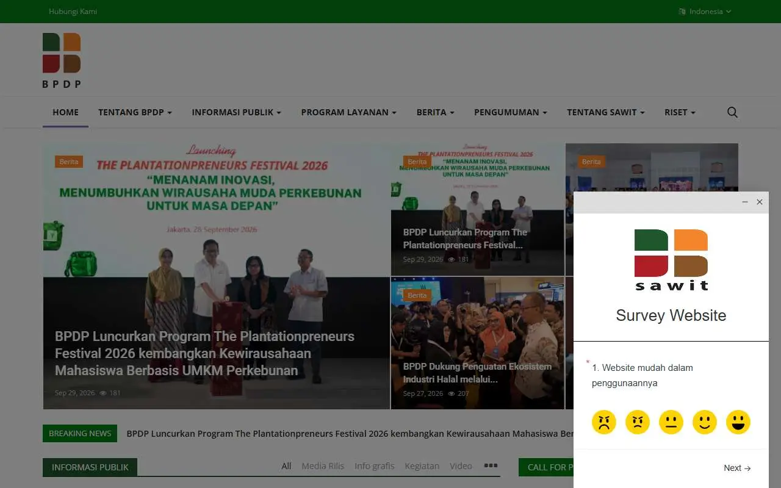Click the three-dots more tabs icon

click(491, 465)
